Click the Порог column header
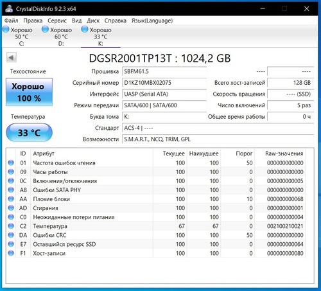This screenshot has height=291, width=321. pos(238,154)
